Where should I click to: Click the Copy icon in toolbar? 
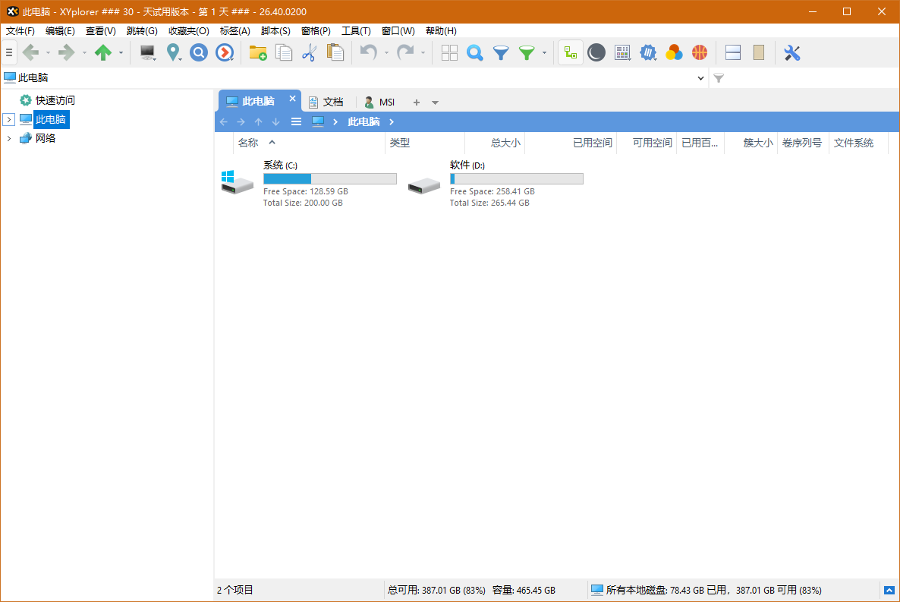tap(284, 53)
